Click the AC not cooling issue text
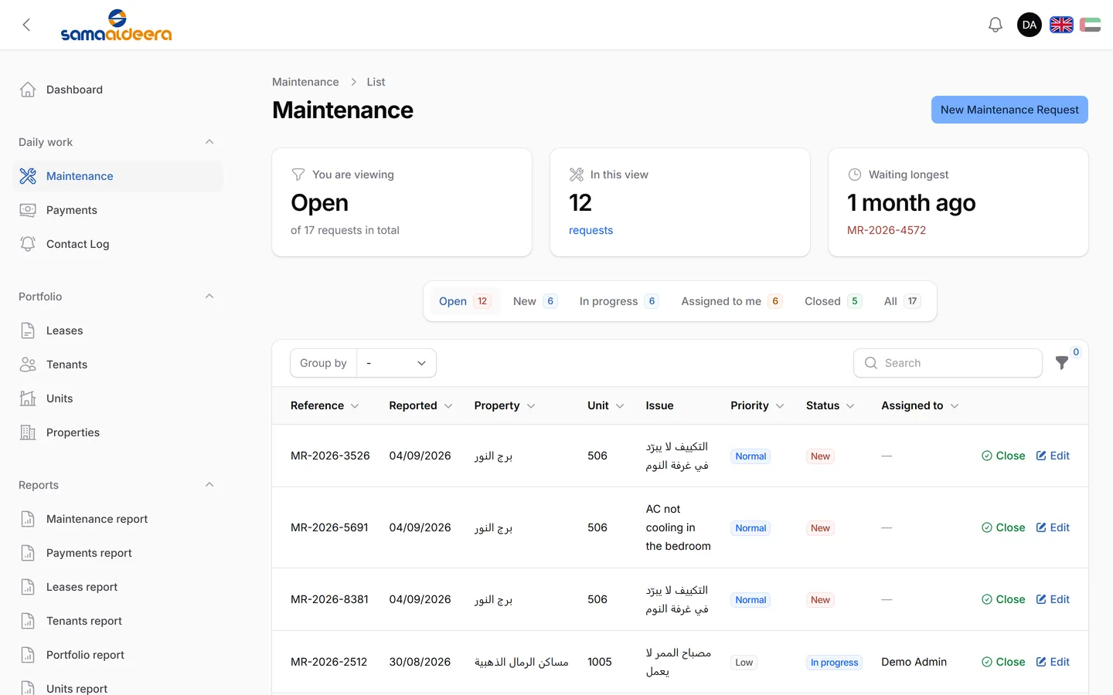Screen dimensions: 1113x695 [x=678, y=527]
